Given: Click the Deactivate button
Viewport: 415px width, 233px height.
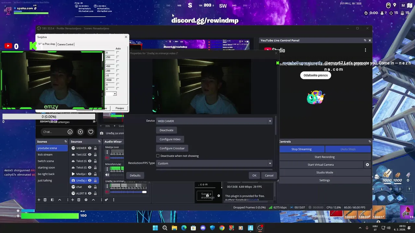Looking at the screenshot, I should (x=166, y=130).
